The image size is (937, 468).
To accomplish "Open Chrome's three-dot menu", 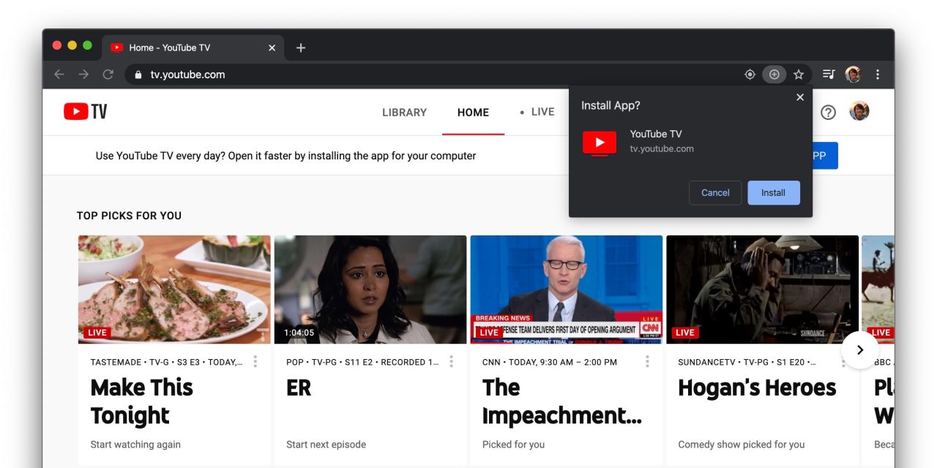I will [878, 75].
